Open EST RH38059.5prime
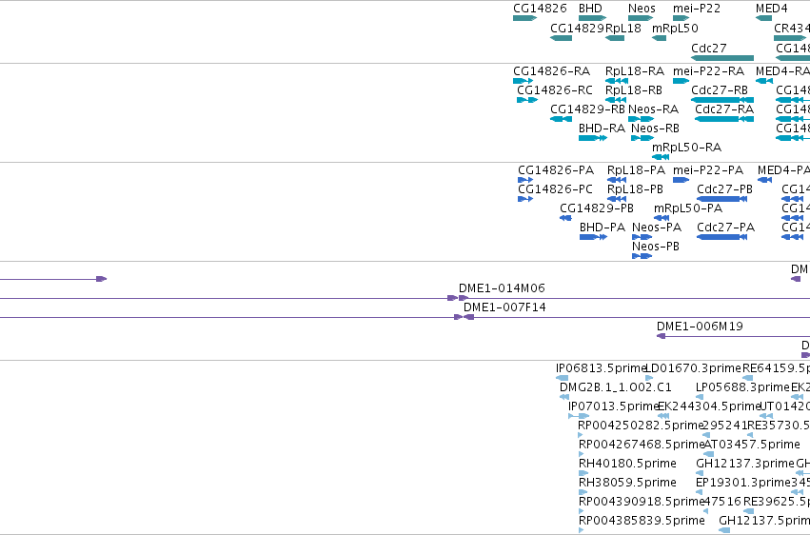Viewport: 810px width, 535px height. [627, 483]
